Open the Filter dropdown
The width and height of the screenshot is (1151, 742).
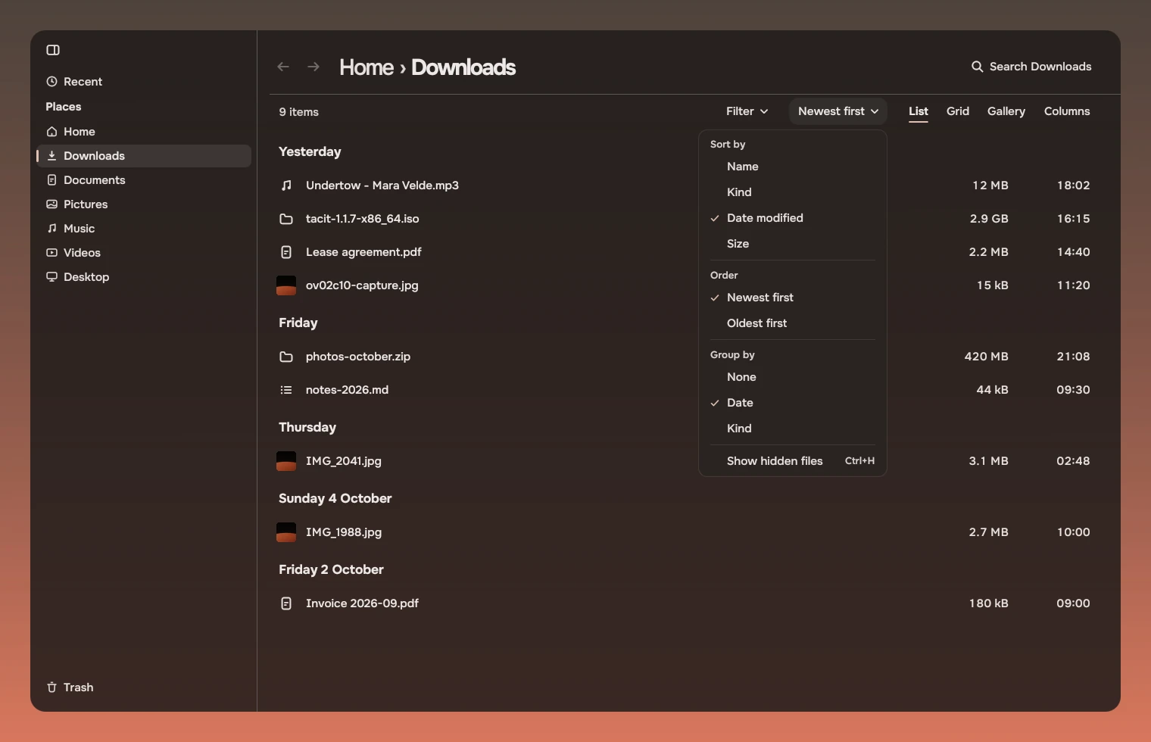[x=747, y=111]
